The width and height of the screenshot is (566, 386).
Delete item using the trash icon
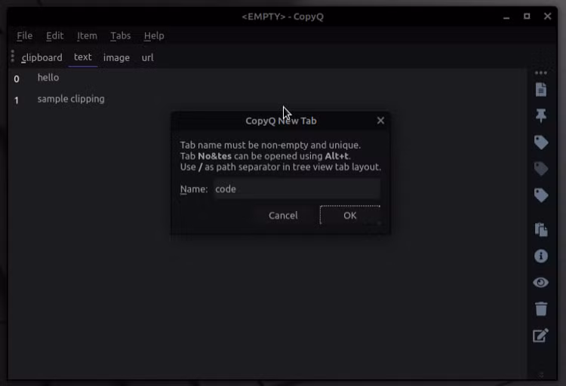point(541,309)
